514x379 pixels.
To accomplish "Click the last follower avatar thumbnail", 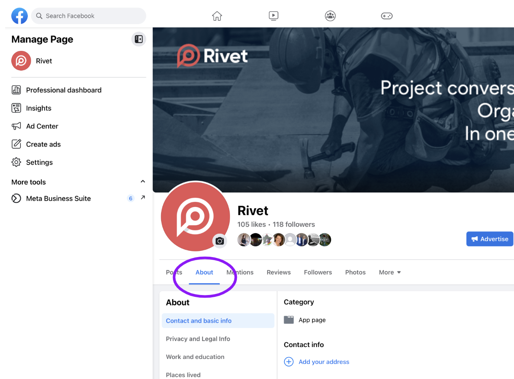I will pos(325,240).
